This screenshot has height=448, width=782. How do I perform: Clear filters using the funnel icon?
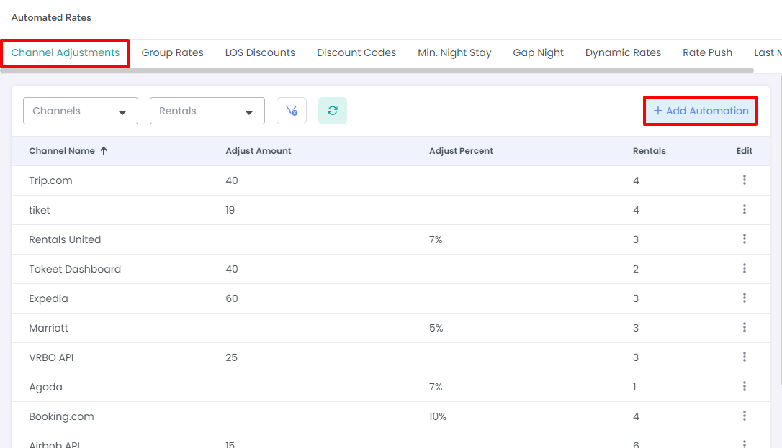[x=292, y=111]
